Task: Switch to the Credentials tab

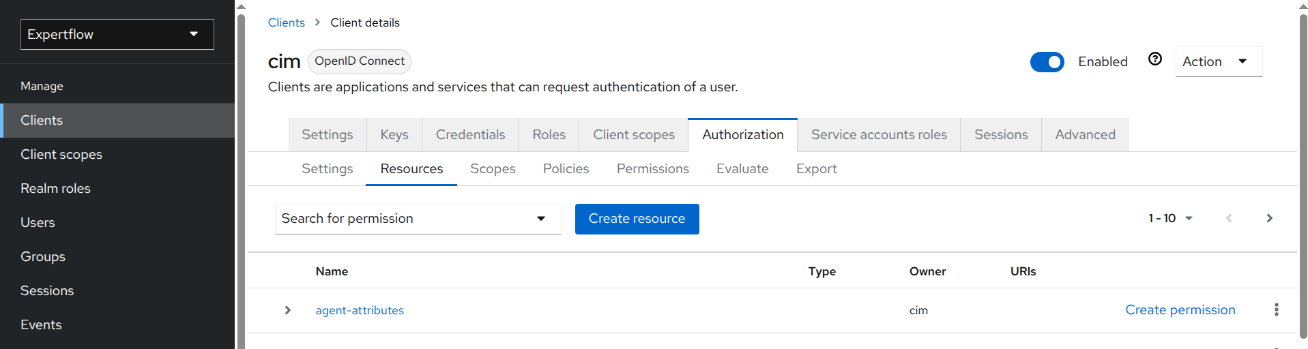Action: click(470, 135)
